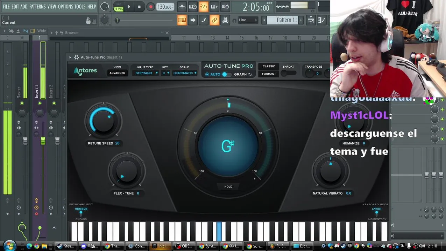Toggle KEYBOARD EDIT remove/bypass switch
Viewport: 446px width, 251px height.
coord(81,214)
